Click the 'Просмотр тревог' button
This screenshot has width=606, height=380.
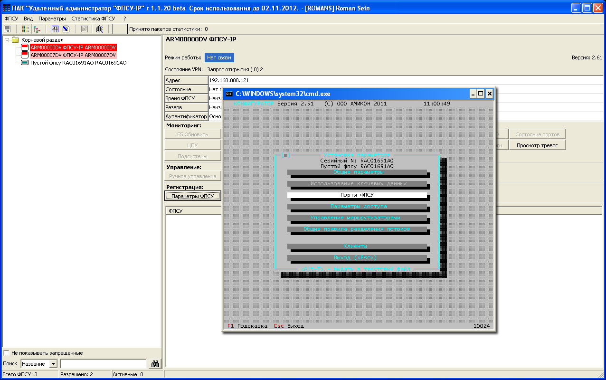[x=537, y=145]
